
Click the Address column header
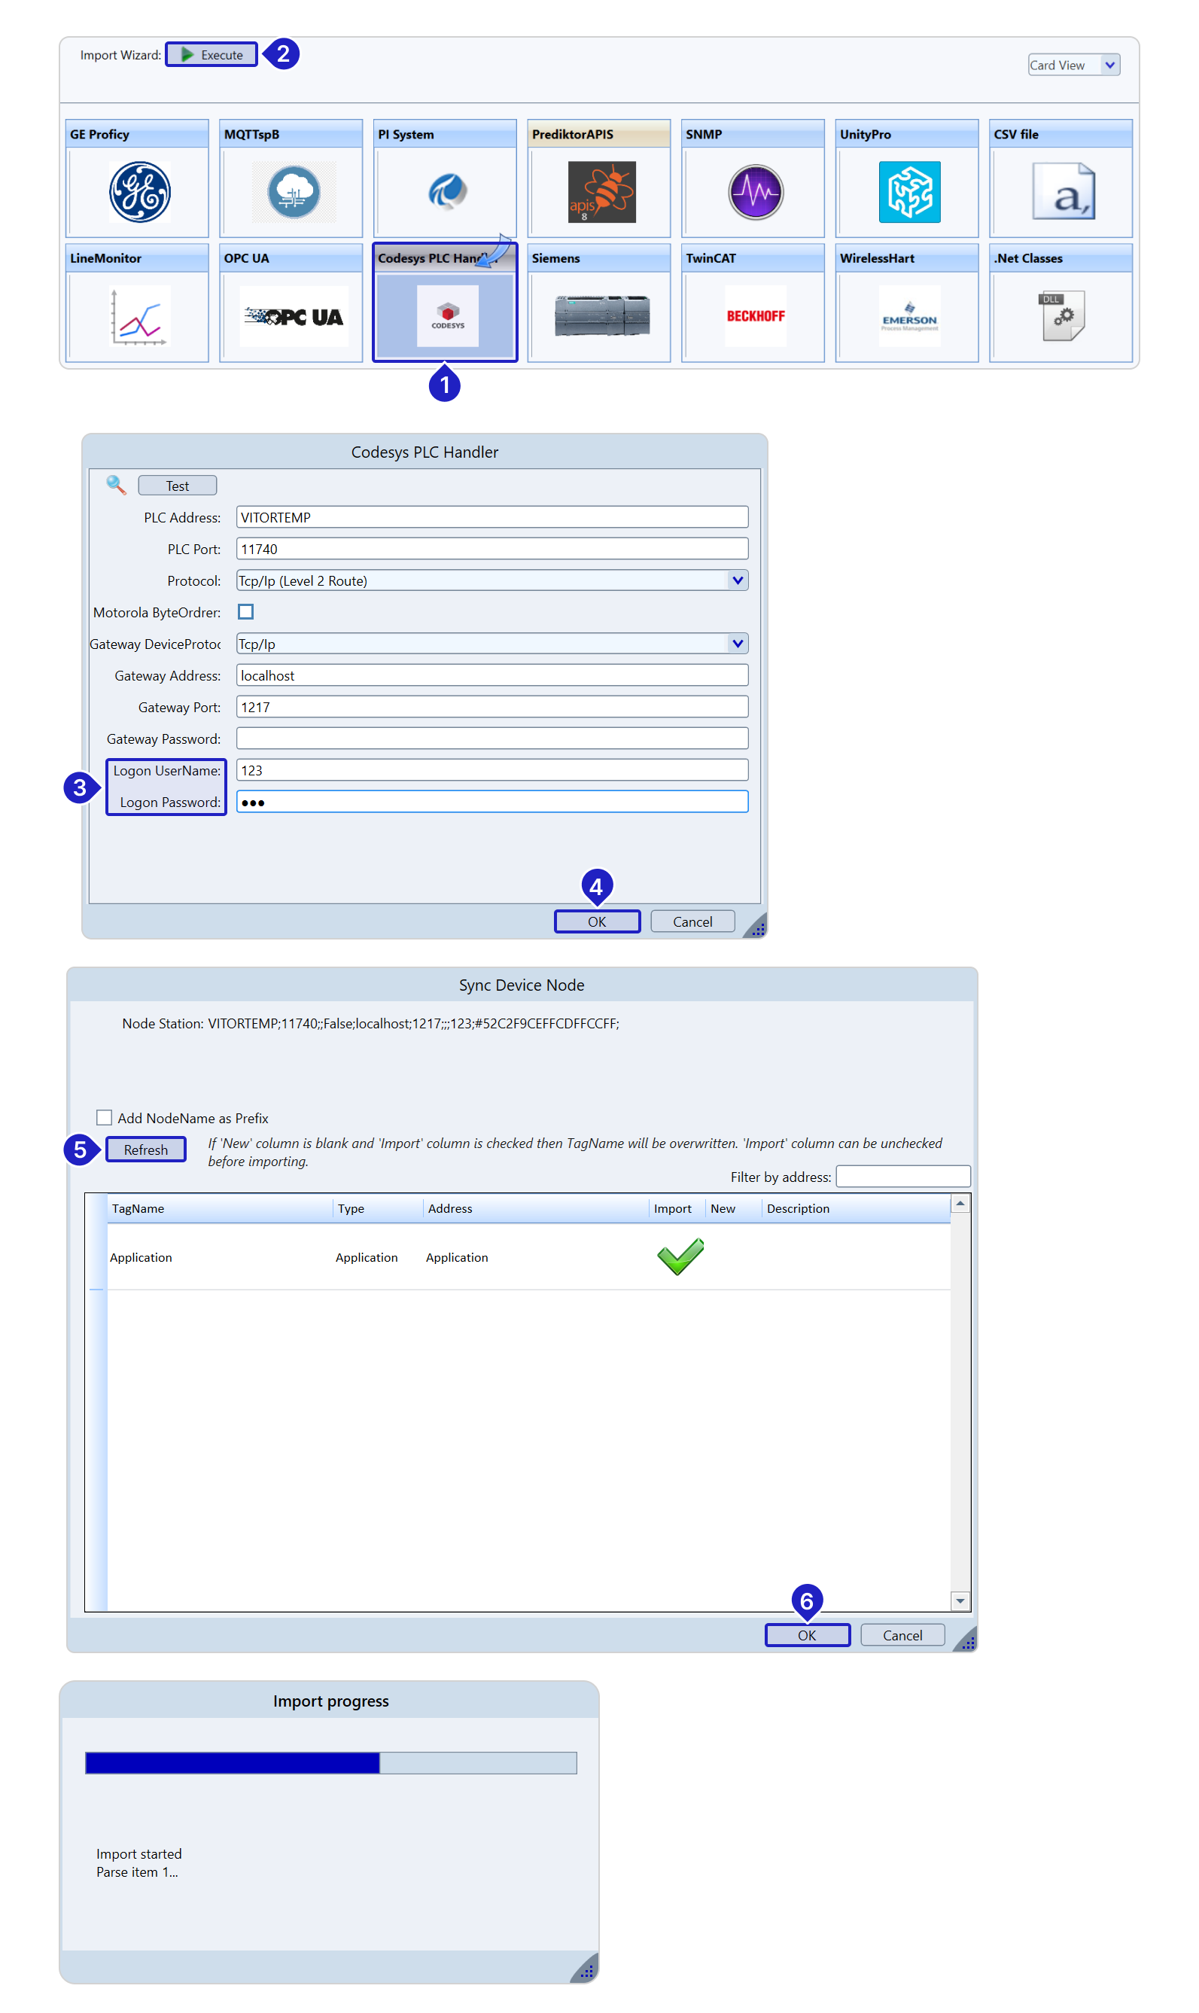point(450,1208)
